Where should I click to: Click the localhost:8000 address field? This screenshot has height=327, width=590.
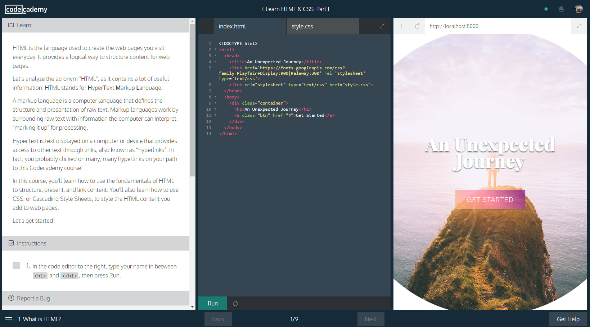pos(498,26)
